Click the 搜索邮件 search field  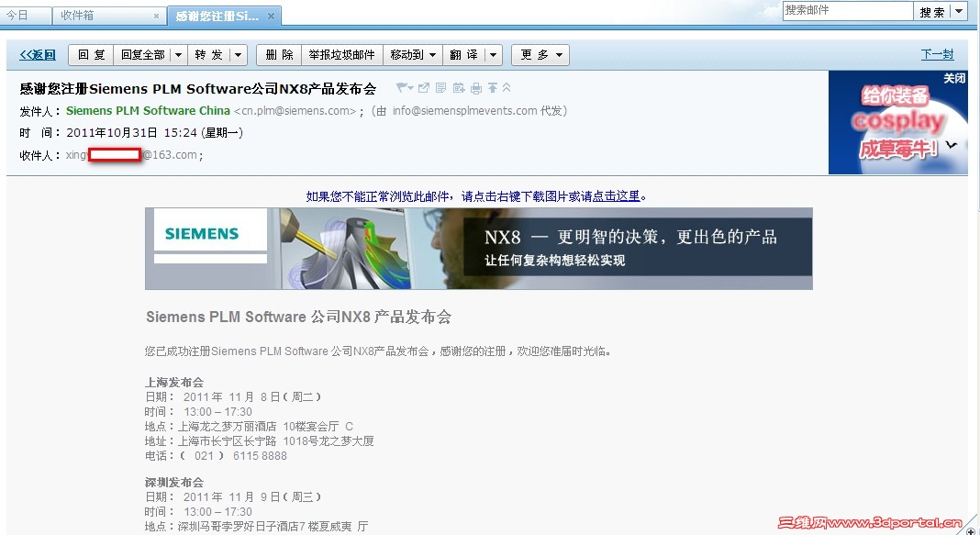coord(848,11)
